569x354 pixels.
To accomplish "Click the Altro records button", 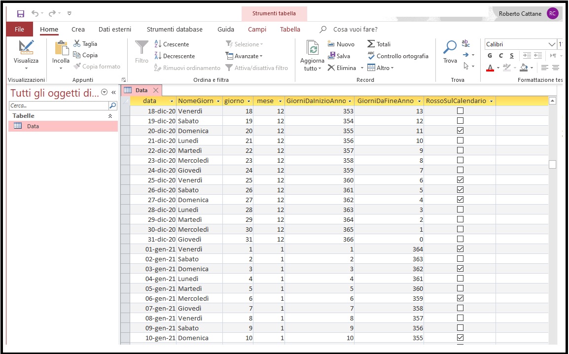I will (x=380, y=68).
